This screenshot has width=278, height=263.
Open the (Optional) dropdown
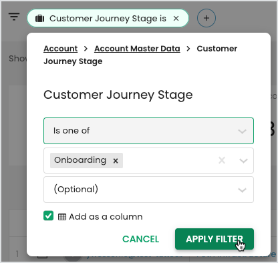click(148, 190)
